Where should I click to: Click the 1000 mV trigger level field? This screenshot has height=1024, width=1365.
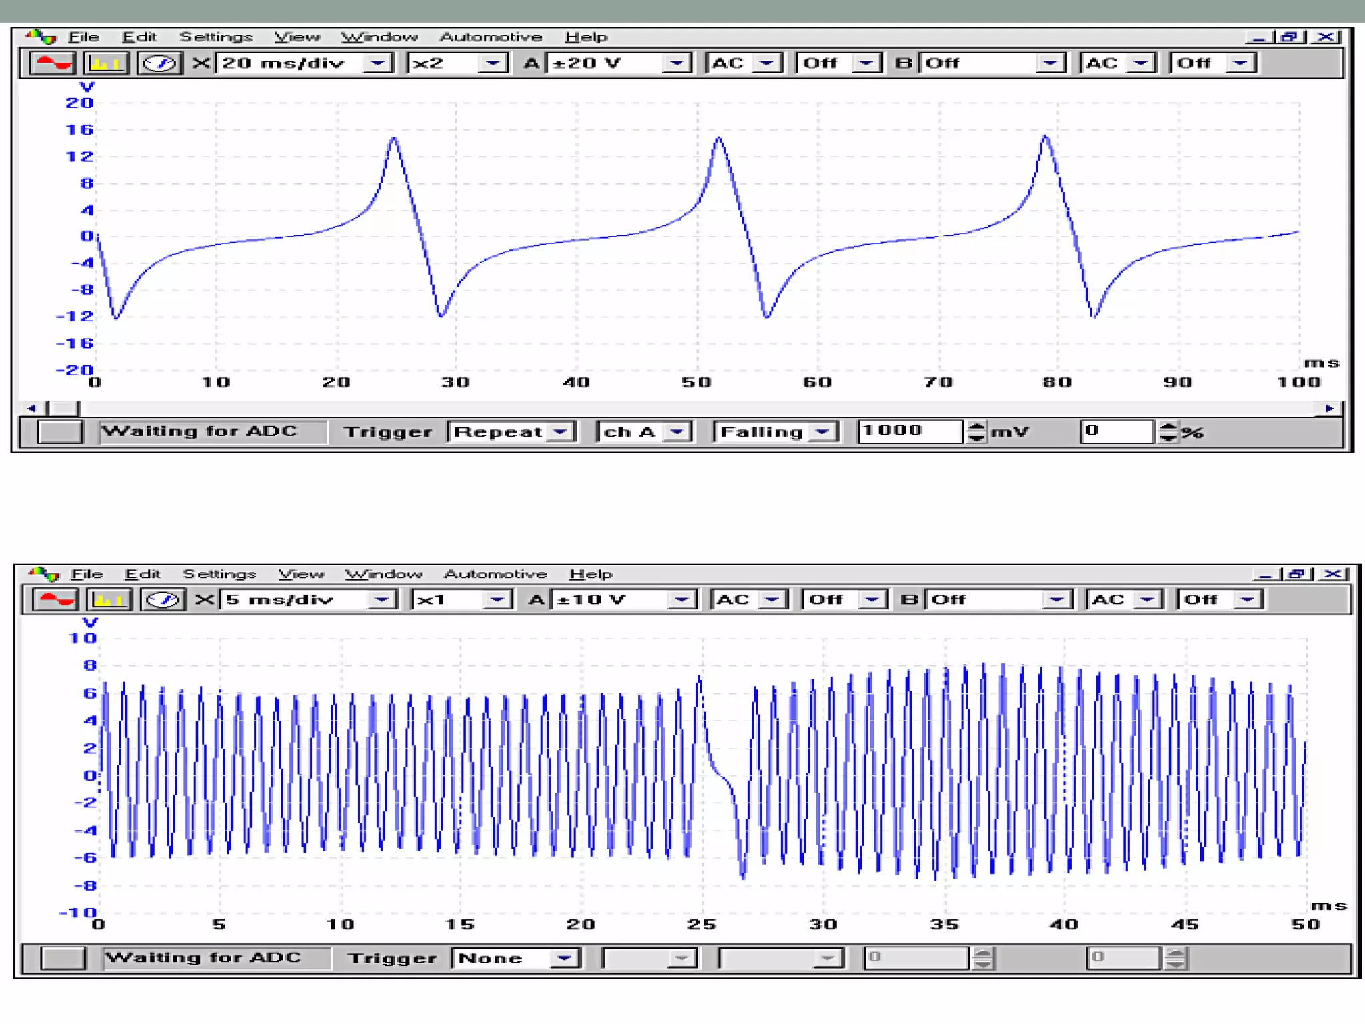pos(910,431)
